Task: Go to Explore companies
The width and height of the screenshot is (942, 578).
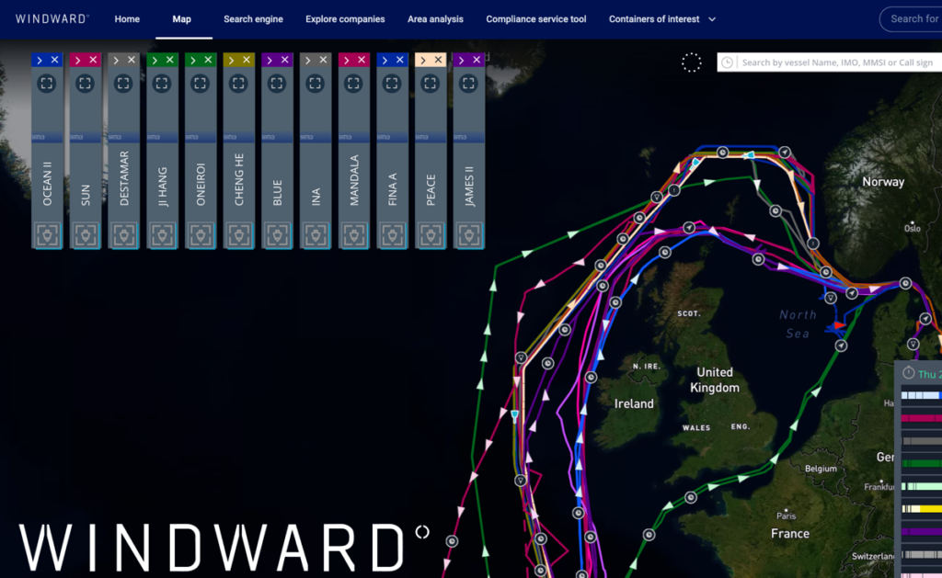Action: point(345,19)
